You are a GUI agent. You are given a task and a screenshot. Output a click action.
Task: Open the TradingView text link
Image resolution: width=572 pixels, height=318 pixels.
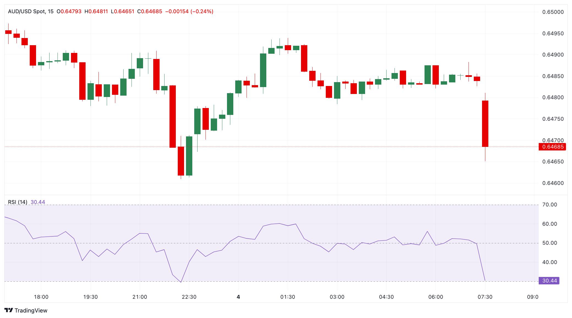[x=31, y=310]
